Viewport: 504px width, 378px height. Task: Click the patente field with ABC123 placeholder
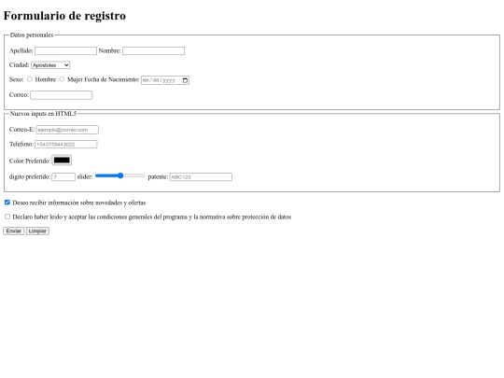click(x=201, y=176)
